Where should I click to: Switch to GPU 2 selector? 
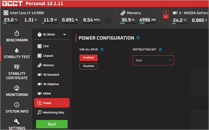pyautogui.click(x=166, y=17)
